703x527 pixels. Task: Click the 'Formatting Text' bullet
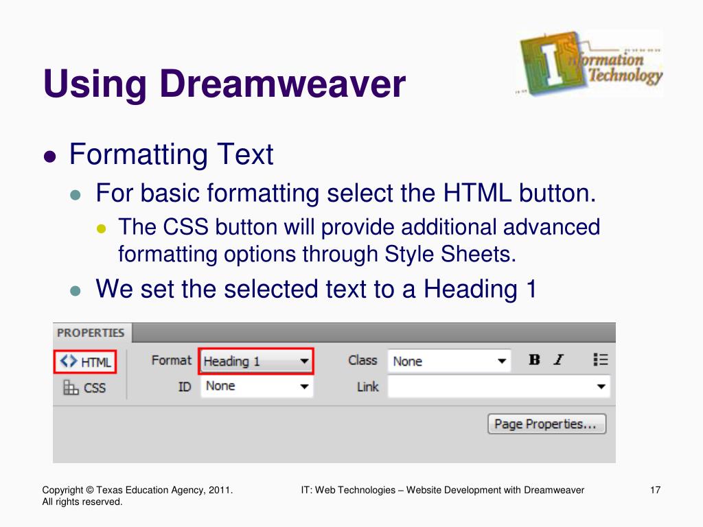tap(171, 154)
